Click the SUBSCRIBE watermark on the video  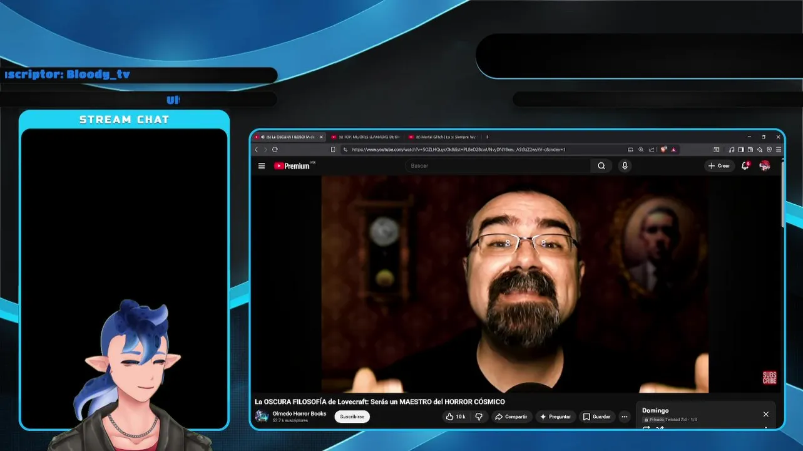point(769,378)
